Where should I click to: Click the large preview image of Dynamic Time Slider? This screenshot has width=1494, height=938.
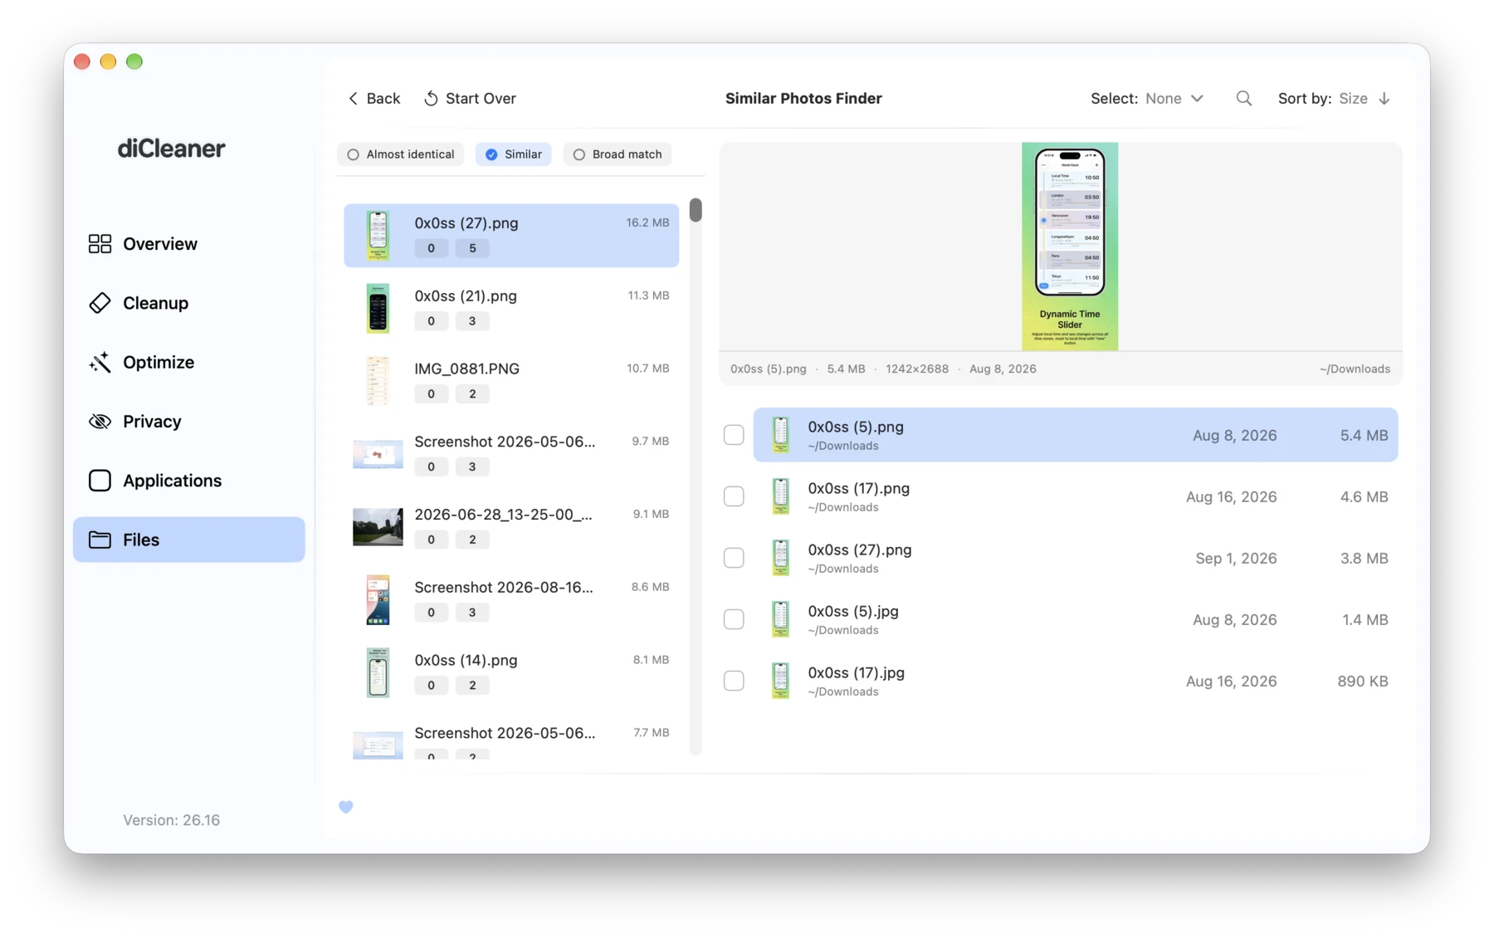click(1069, 246)
